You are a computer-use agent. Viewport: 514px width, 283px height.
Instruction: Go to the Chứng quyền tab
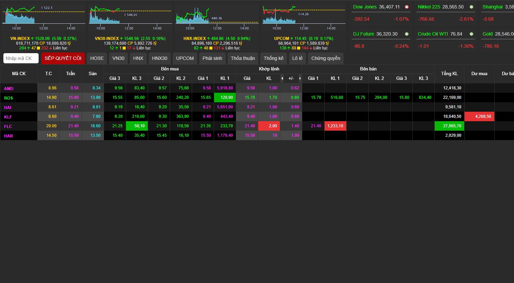[326, 58]
